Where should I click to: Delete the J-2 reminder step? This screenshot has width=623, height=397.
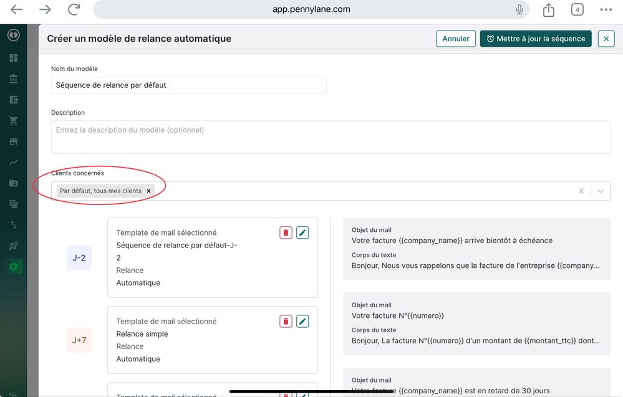pos(286,232)
